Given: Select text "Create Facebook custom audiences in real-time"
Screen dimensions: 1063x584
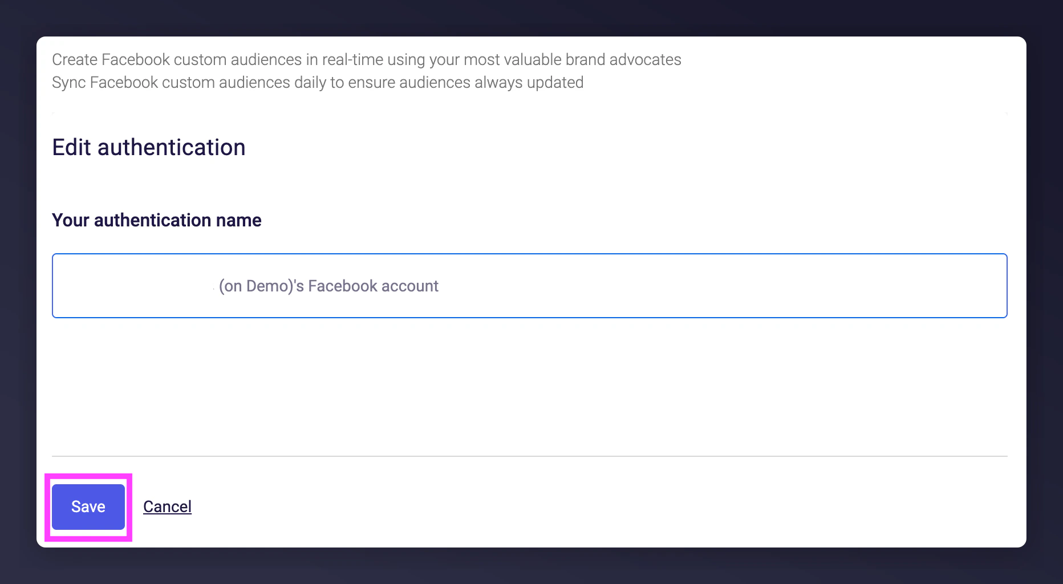Looking at the screenshot, I should point(217,59).
